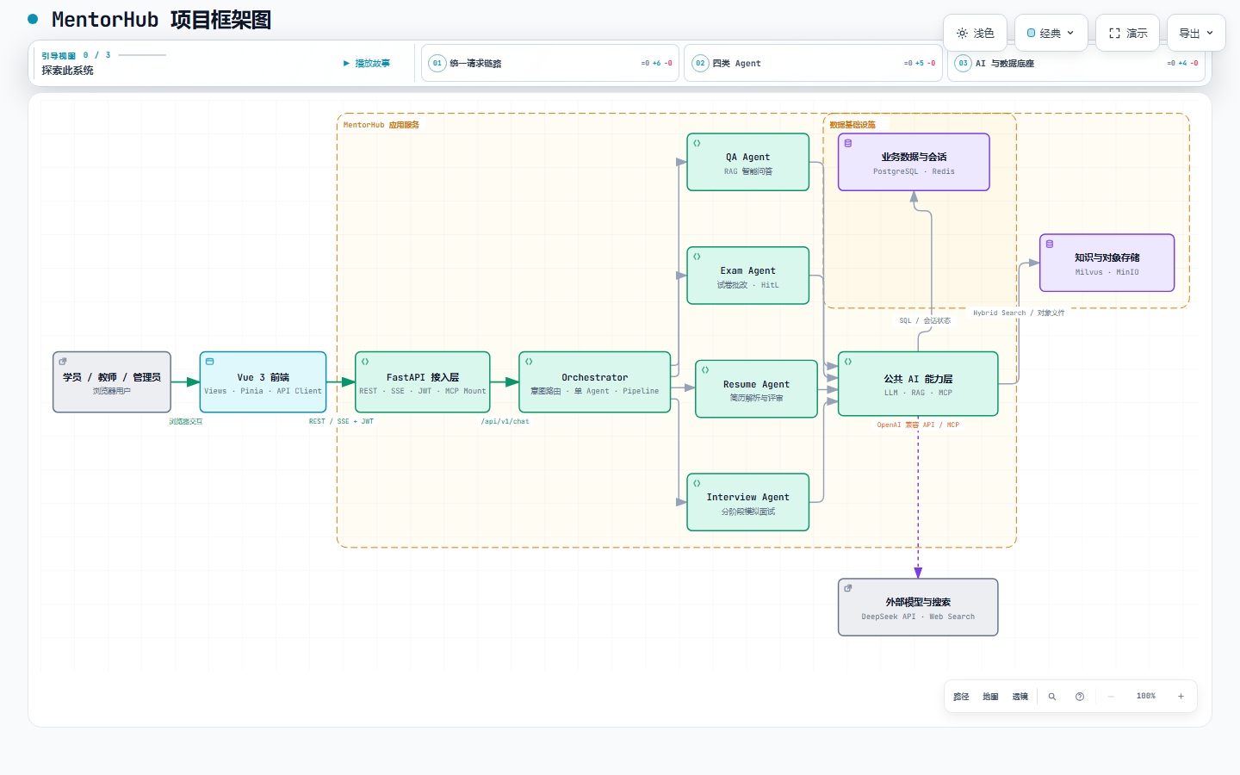Click code icon on FastAPI 接入层 node
Viewport: 1240px width, 775px height.
point(365,362)
